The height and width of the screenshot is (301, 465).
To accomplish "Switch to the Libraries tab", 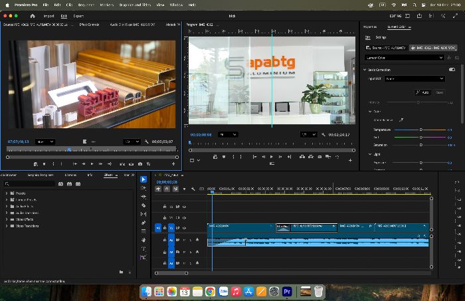I will [70, 175].
